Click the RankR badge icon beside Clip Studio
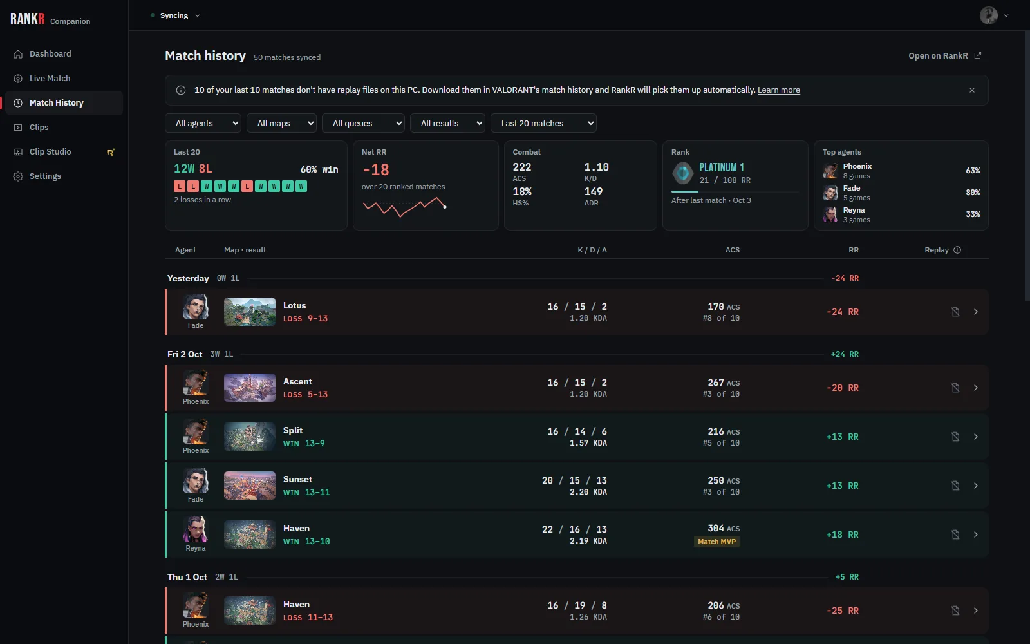The width and height of the screenshot is (1030, 644). click(111, 153)
